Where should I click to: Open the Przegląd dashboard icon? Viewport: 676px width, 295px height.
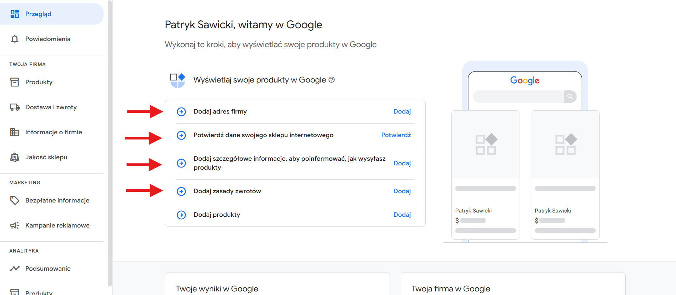point(15,14)
